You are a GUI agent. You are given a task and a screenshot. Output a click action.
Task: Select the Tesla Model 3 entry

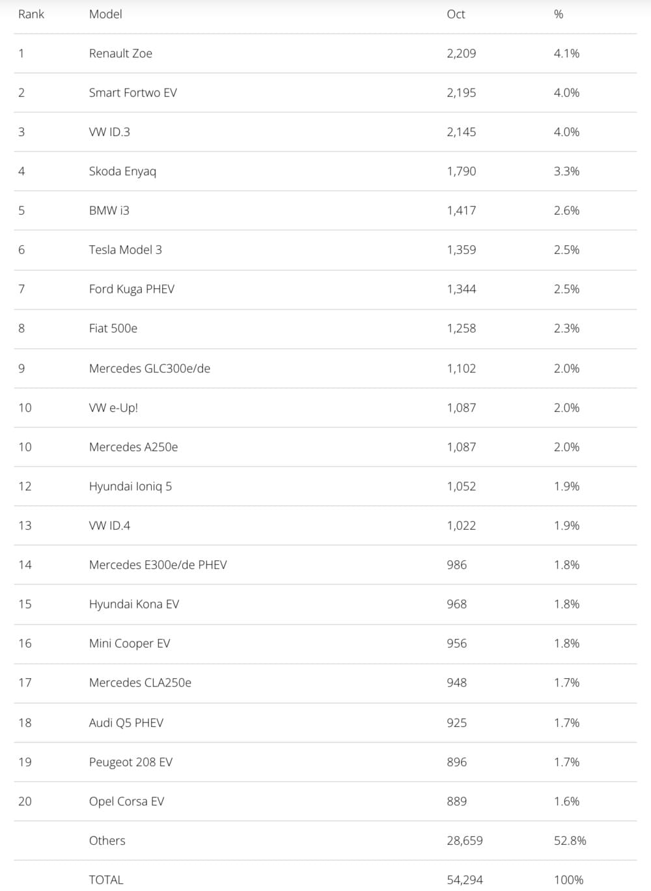click(x=125, y=250)
